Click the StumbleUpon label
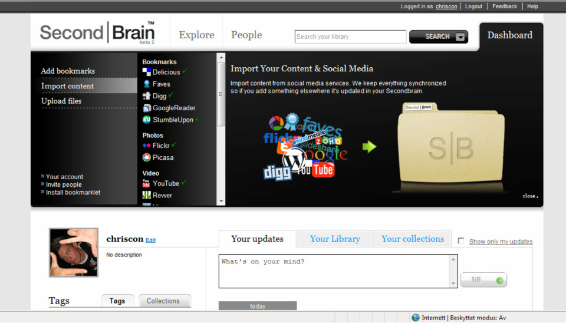The image size is (566, 323). click(173, 120)
